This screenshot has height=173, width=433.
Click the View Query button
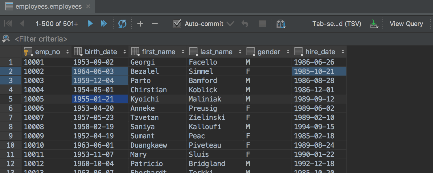406,24
